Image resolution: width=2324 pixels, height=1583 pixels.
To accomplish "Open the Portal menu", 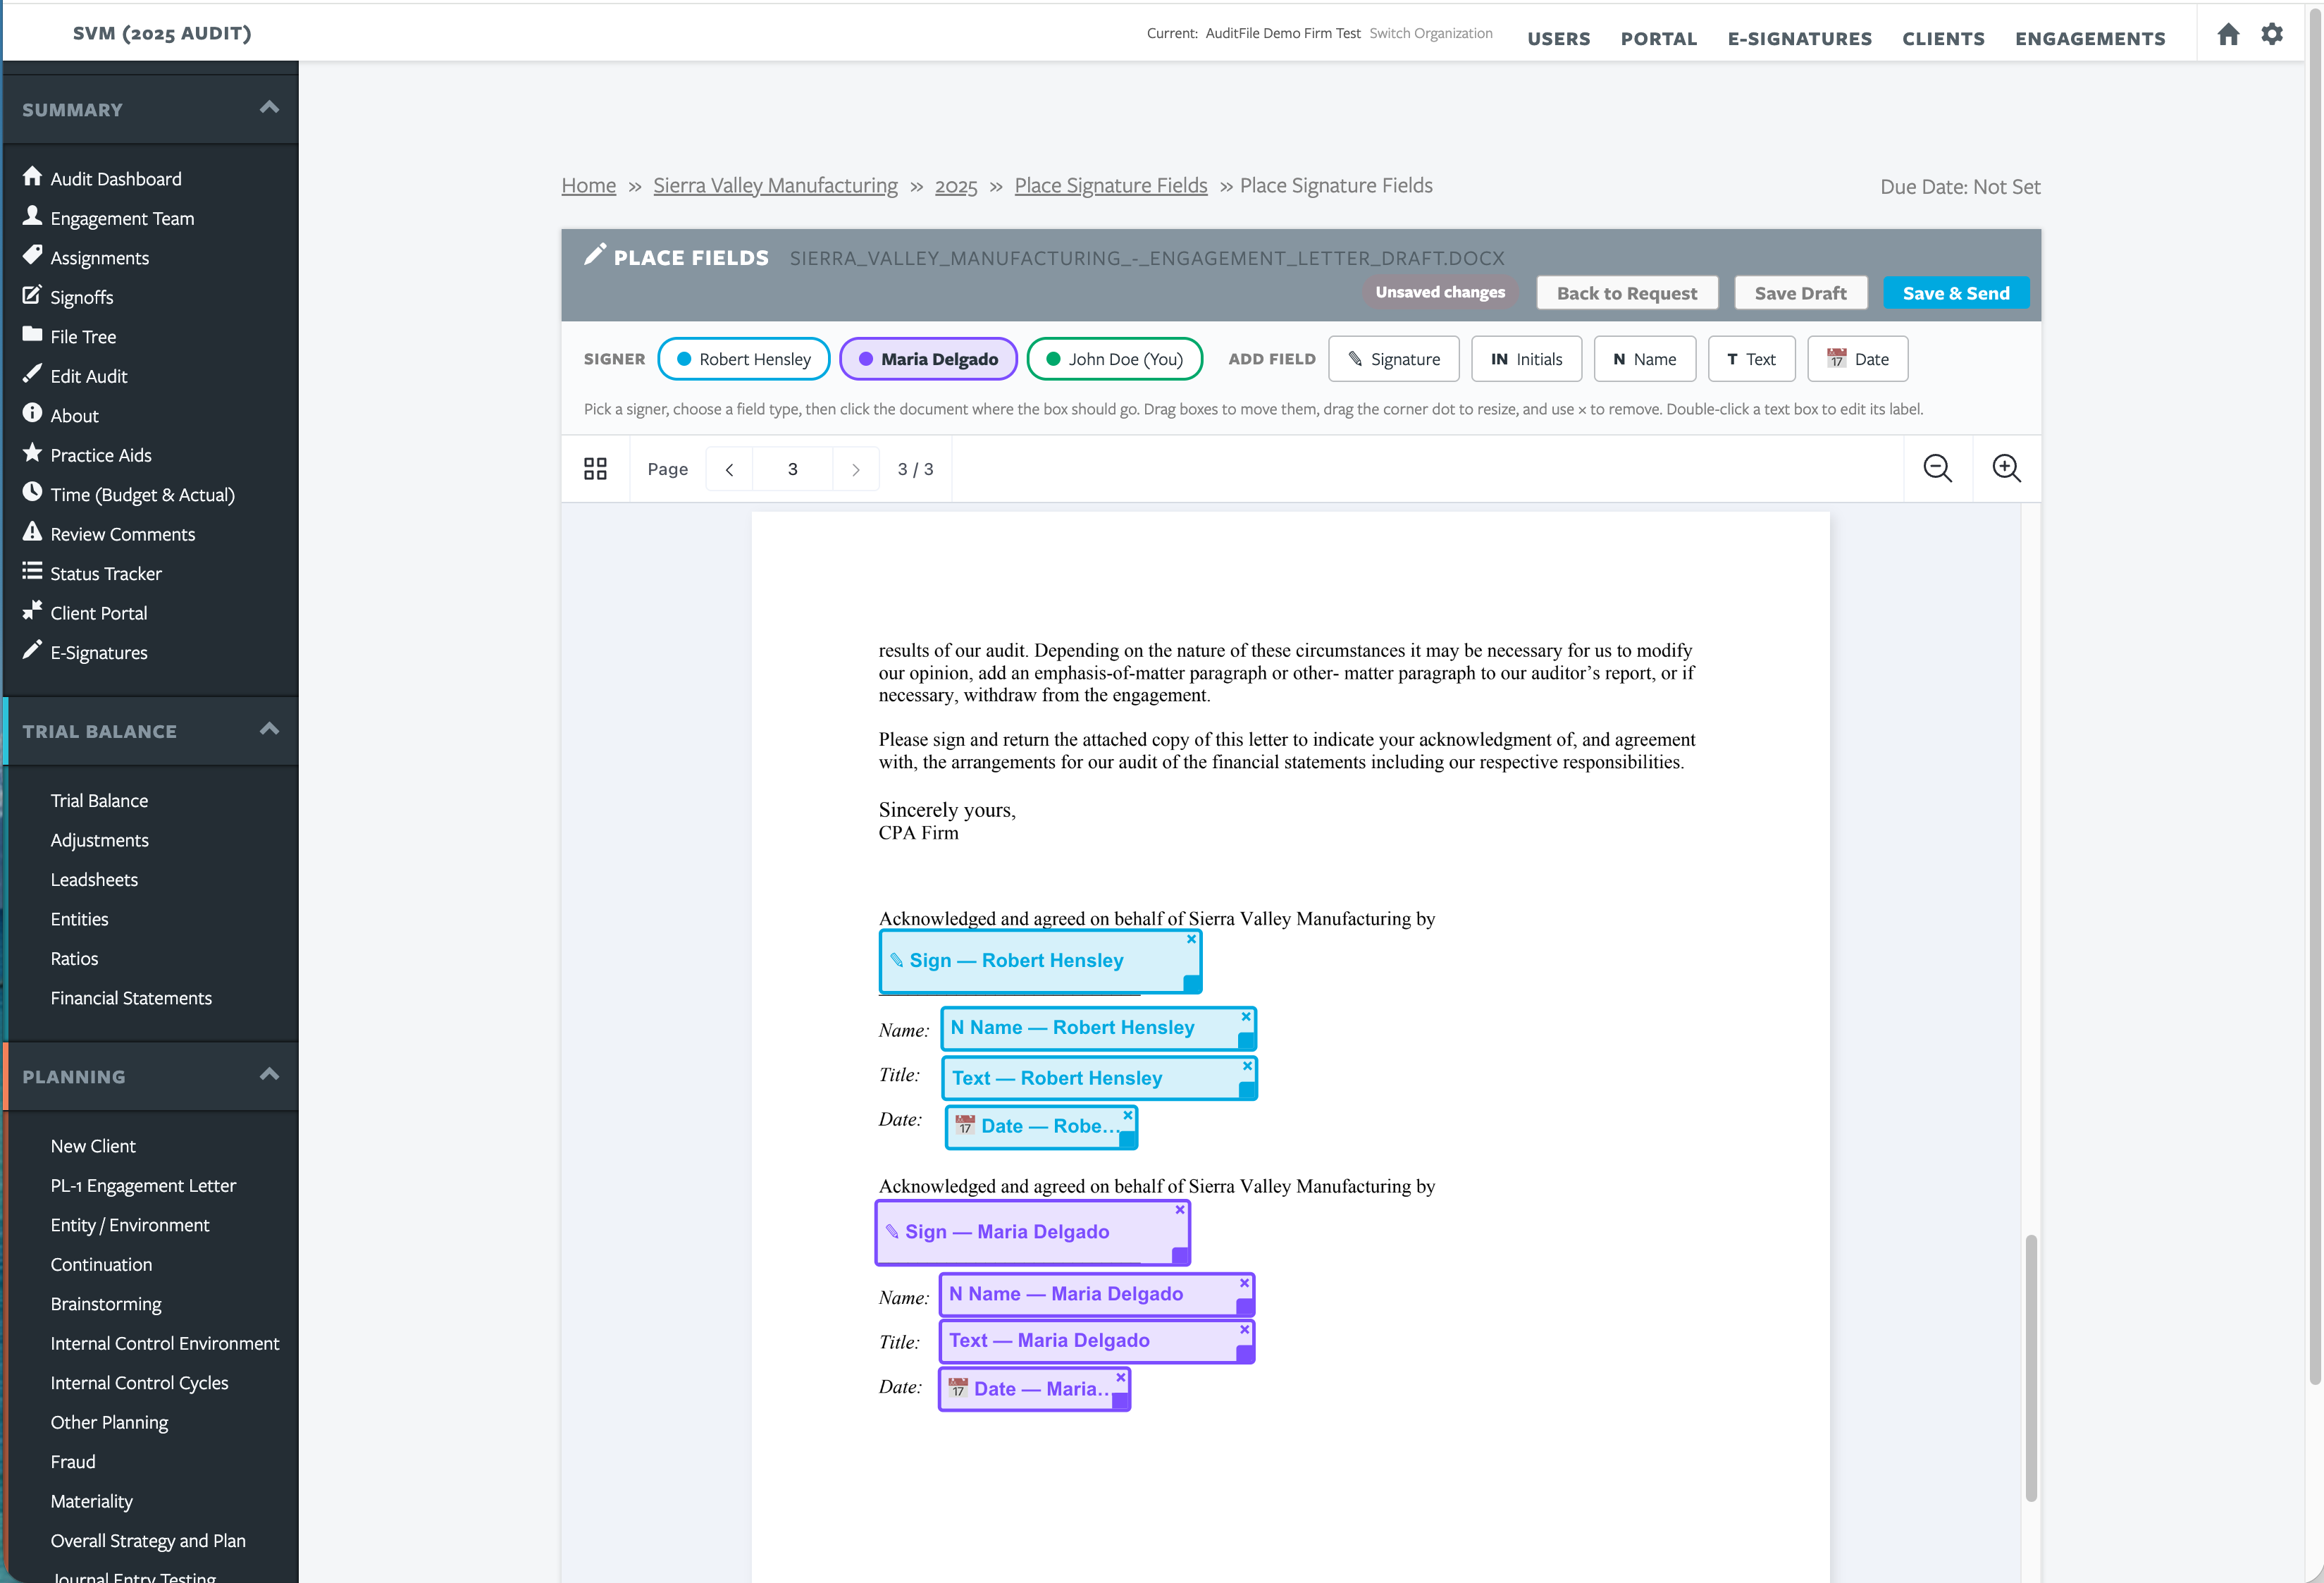I will click(1658, 39).
